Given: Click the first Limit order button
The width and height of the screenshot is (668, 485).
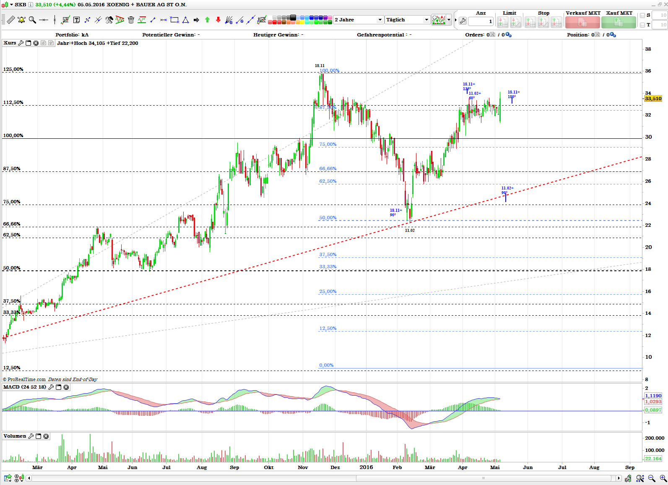Looking at the screenshot, I should pos(503,22).
